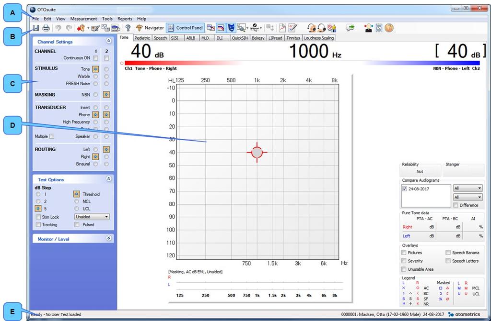This screenshot has height=321, width=491.
Task: Click the form with magnifier icon
Action: click(x=116, y=28)
